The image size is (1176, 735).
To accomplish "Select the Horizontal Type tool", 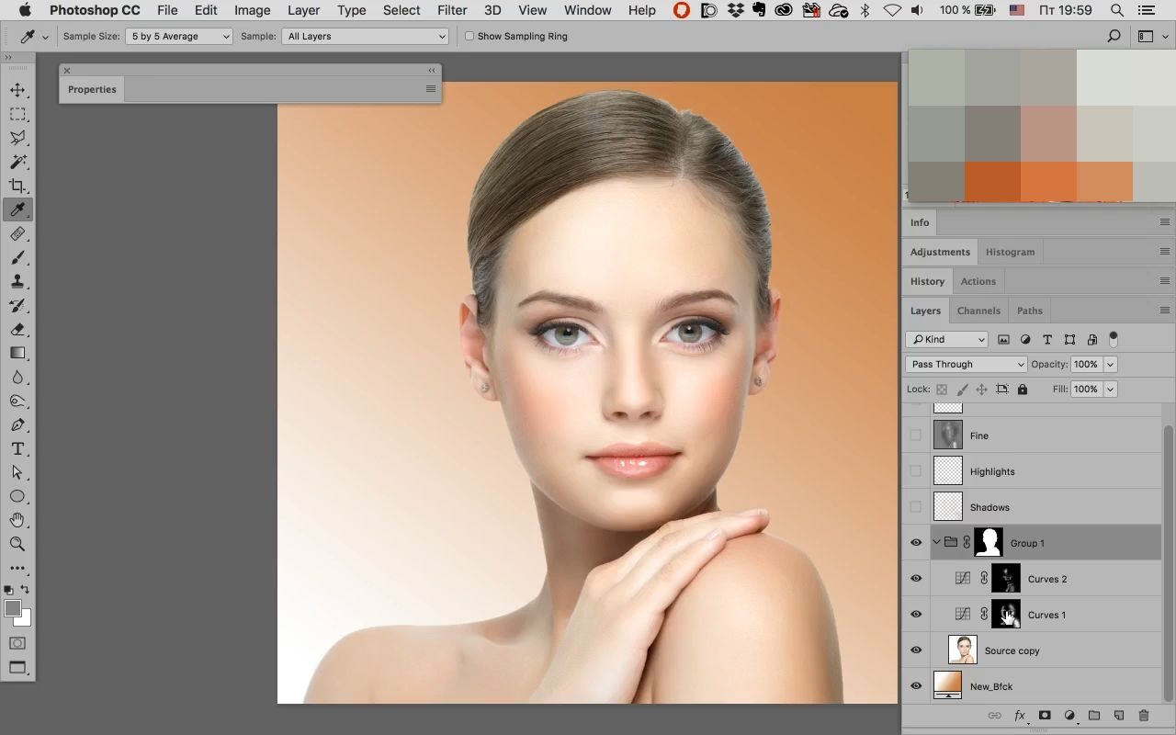I will [17, 448].
